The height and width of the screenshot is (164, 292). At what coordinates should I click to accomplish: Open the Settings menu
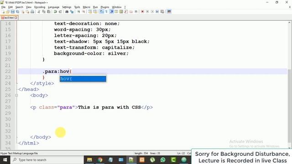(67, 7)
